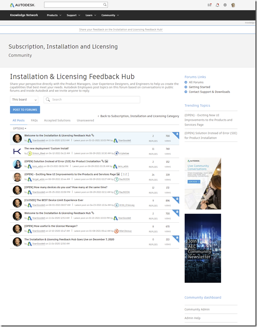The image size is (257, 327).
Task: Open the Share your Feedback banner link
Action: (x=121, y=30)
